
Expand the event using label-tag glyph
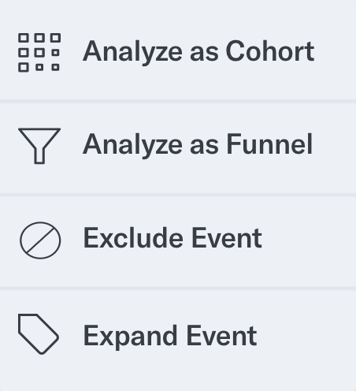39,334
